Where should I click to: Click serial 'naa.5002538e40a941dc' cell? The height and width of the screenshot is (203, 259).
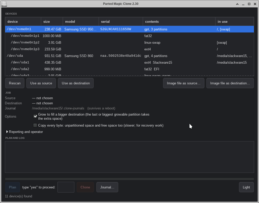pos(121,56)
